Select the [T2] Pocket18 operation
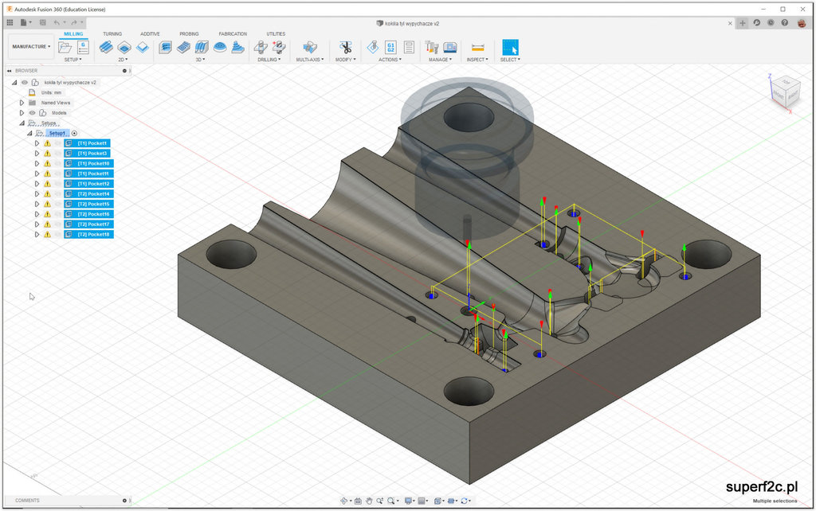The height and width of the screenshot is (511, 816). click(93, 235)
